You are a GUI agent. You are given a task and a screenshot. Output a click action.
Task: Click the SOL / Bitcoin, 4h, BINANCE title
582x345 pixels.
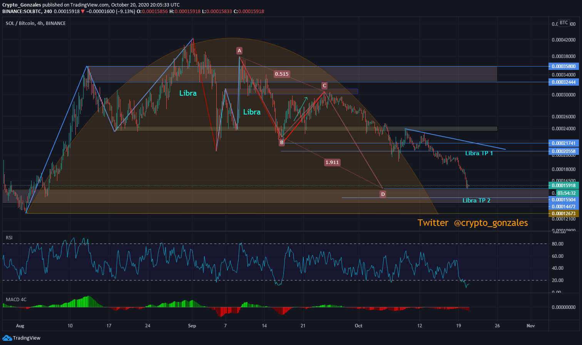pos(36,23)
